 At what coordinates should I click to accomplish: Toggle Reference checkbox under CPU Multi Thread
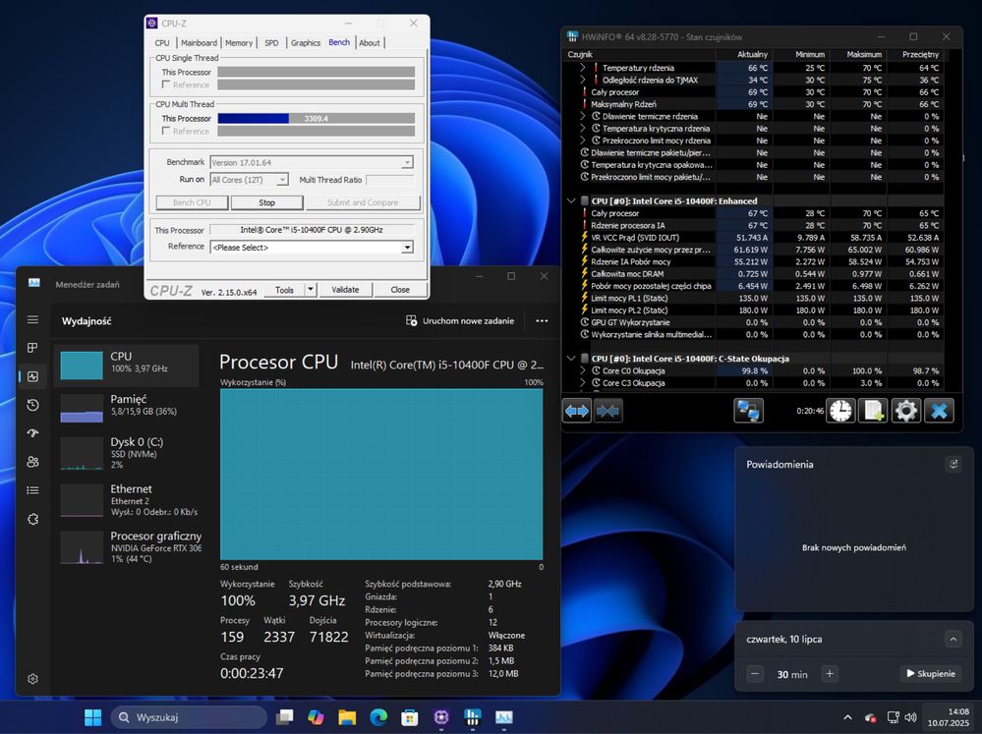(166, 131)
